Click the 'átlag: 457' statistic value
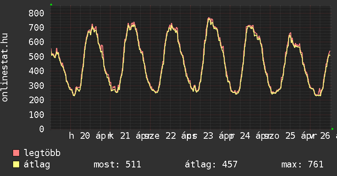The image size is (337, 176). [x=211, y=165]
